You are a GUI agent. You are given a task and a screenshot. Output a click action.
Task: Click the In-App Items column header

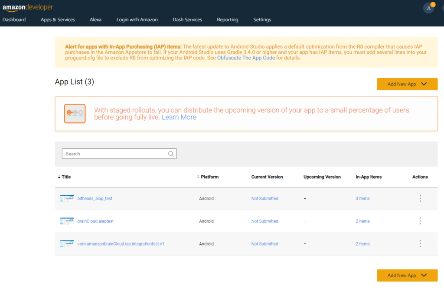pos(369,177)
